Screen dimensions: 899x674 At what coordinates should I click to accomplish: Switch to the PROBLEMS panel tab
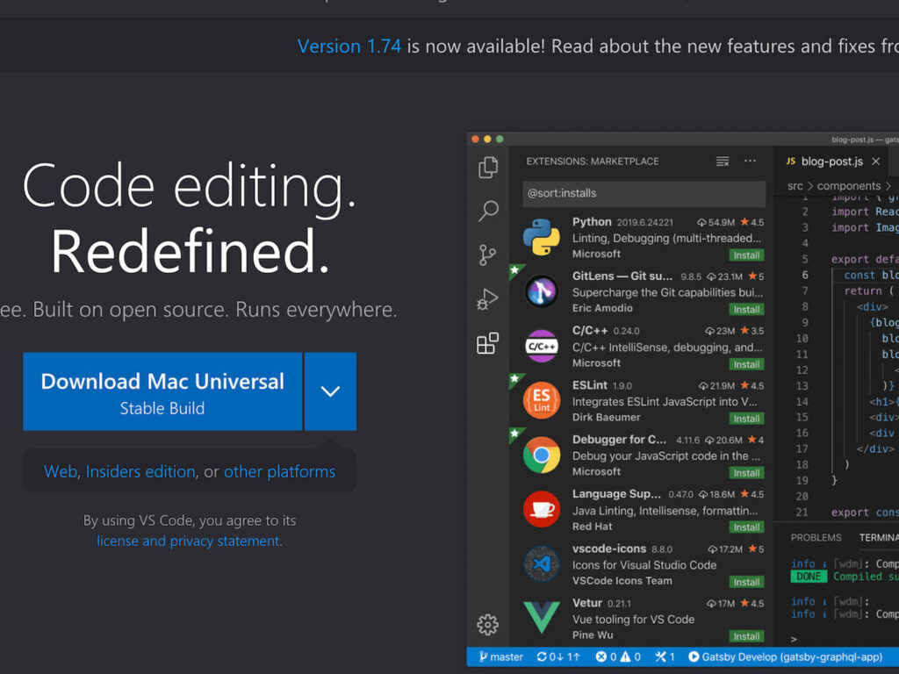[816, 538]
